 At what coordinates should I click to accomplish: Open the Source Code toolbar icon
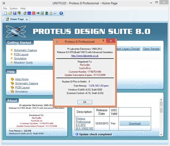tap(55, 13)
